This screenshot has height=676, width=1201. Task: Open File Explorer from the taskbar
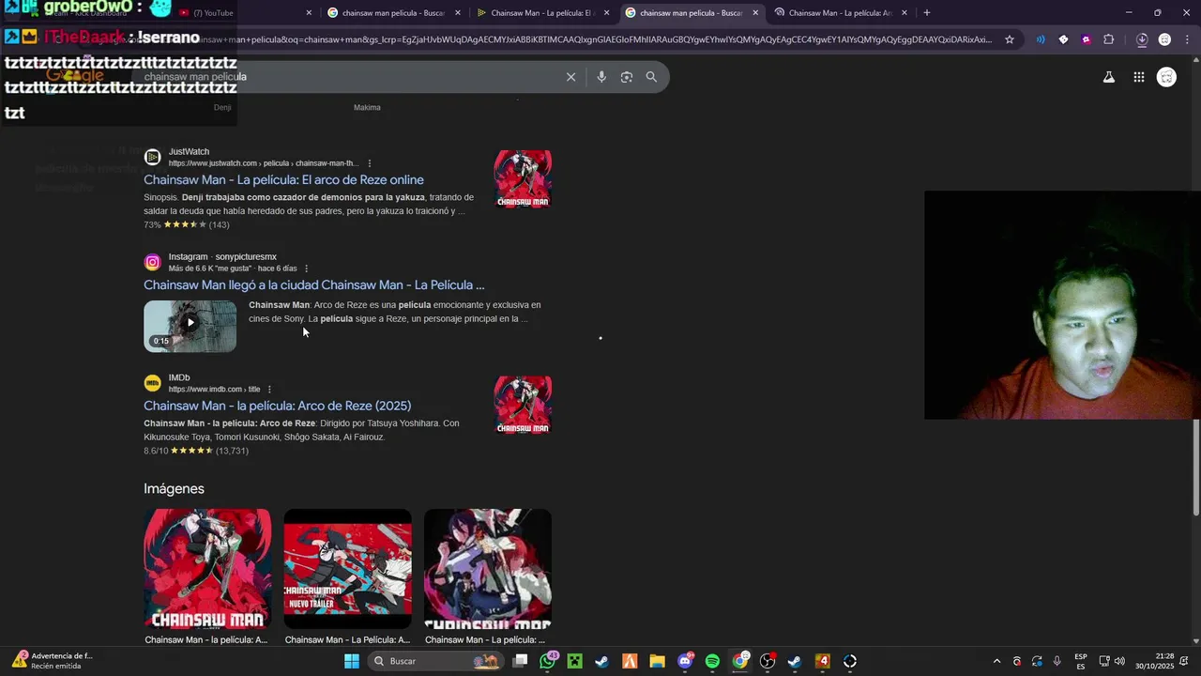[x=657, y=661]
